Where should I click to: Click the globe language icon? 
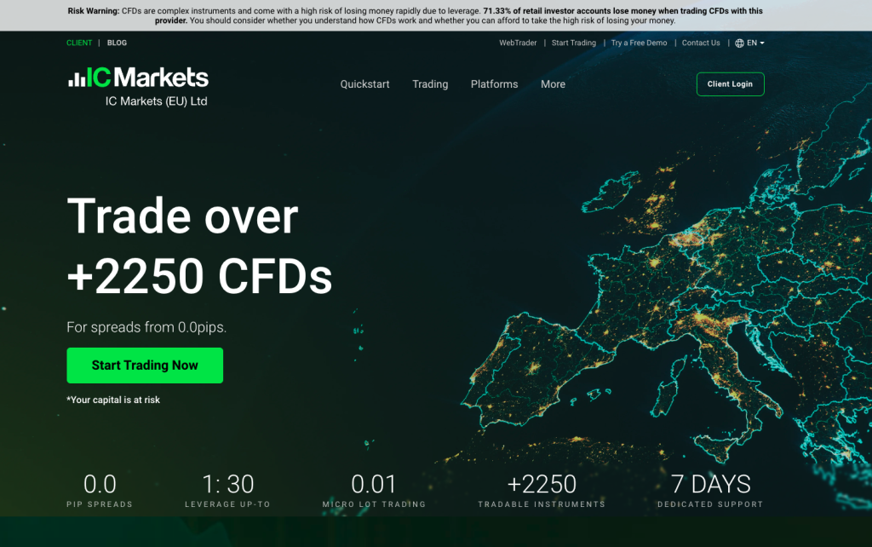point(739,43)
